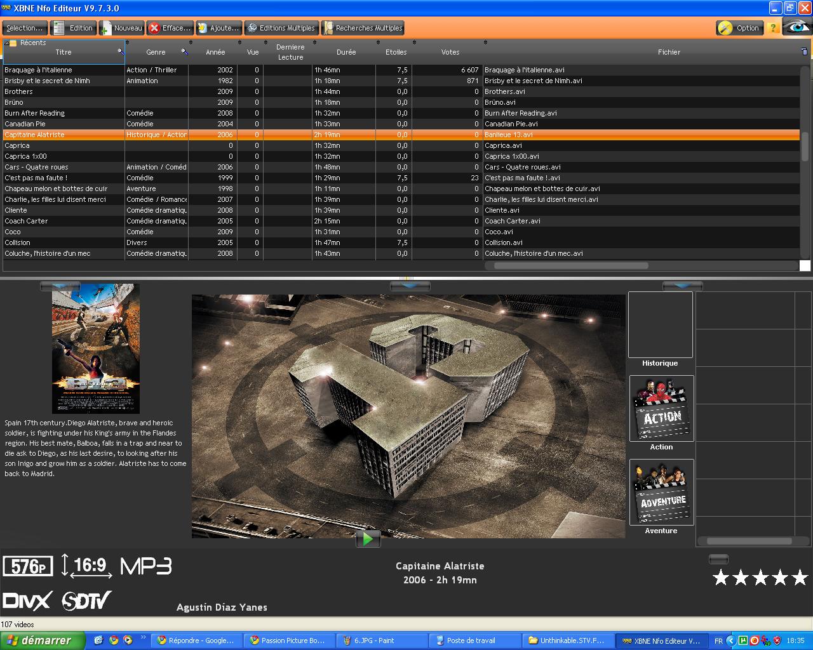The image size is (813, 650).
Task: Click the Edition toolbar button
Action: click(74, 28)
